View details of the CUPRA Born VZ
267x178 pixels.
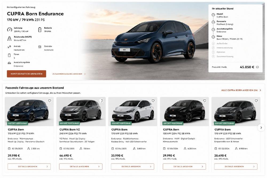click(x=81, y=167)
